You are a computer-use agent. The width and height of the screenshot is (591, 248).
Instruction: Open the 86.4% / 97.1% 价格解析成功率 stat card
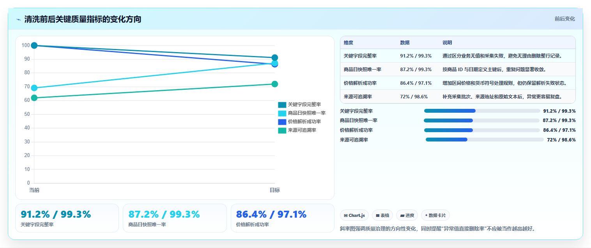[282, 218]
